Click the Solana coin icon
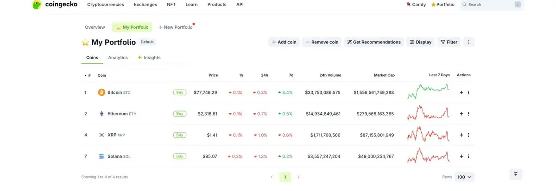This screenshot has width=556, height=191. click(101, 156)
